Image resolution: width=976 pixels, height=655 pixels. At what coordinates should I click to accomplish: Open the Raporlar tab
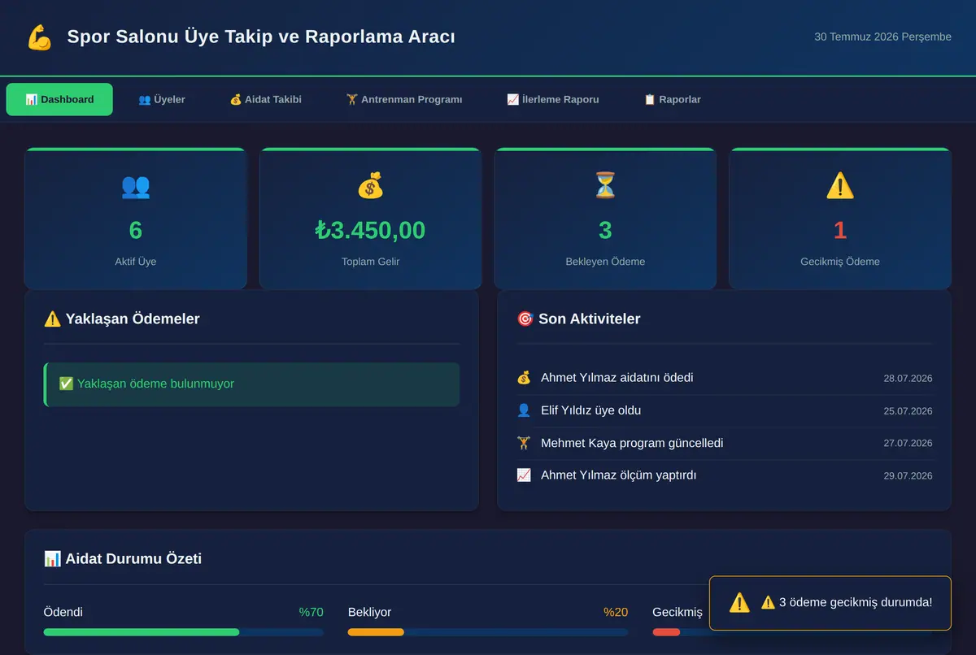coord(672,99)
